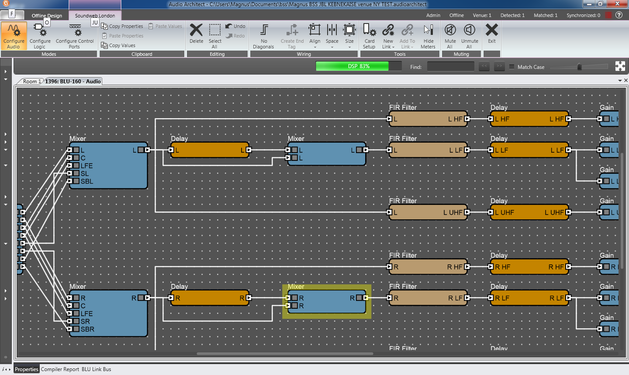Open the Compiler Report tab

coord(60,369)
